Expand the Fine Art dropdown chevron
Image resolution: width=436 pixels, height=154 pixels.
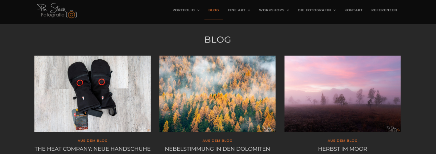249,10
